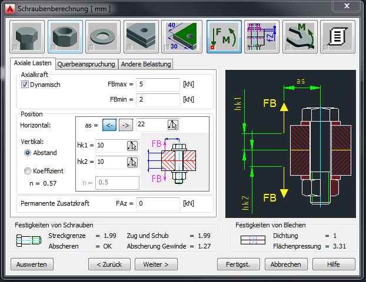Open Hilfe help button
Screen dimensions: 366x282
(x=334, y=264)
